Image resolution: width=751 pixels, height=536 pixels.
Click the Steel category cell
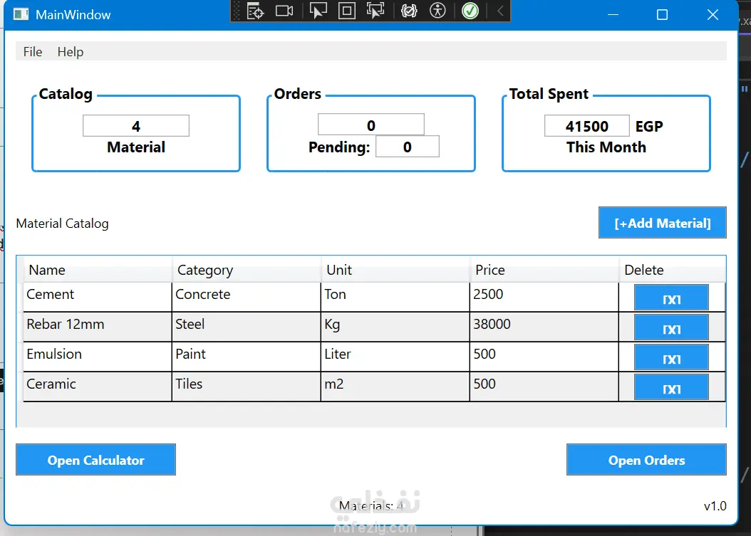click(x=247, y=327)
